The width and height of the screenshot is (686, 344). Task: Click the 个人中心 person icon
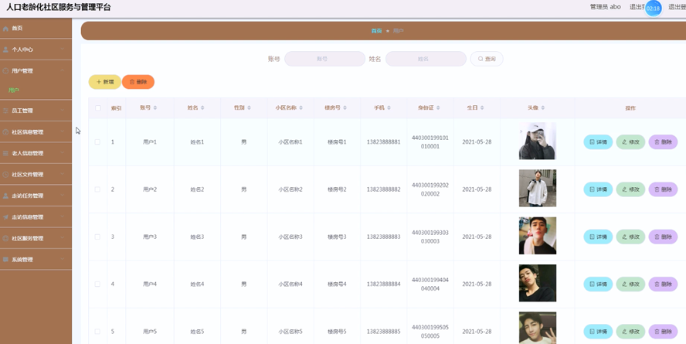pyautogui.click(x=5, y=50)
